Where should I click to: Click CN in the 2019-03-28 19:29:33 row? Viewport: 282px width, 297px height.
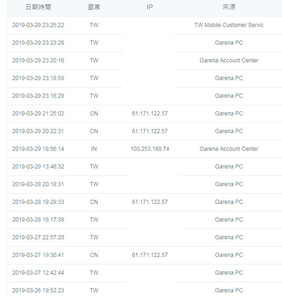[x=94, y=202]
